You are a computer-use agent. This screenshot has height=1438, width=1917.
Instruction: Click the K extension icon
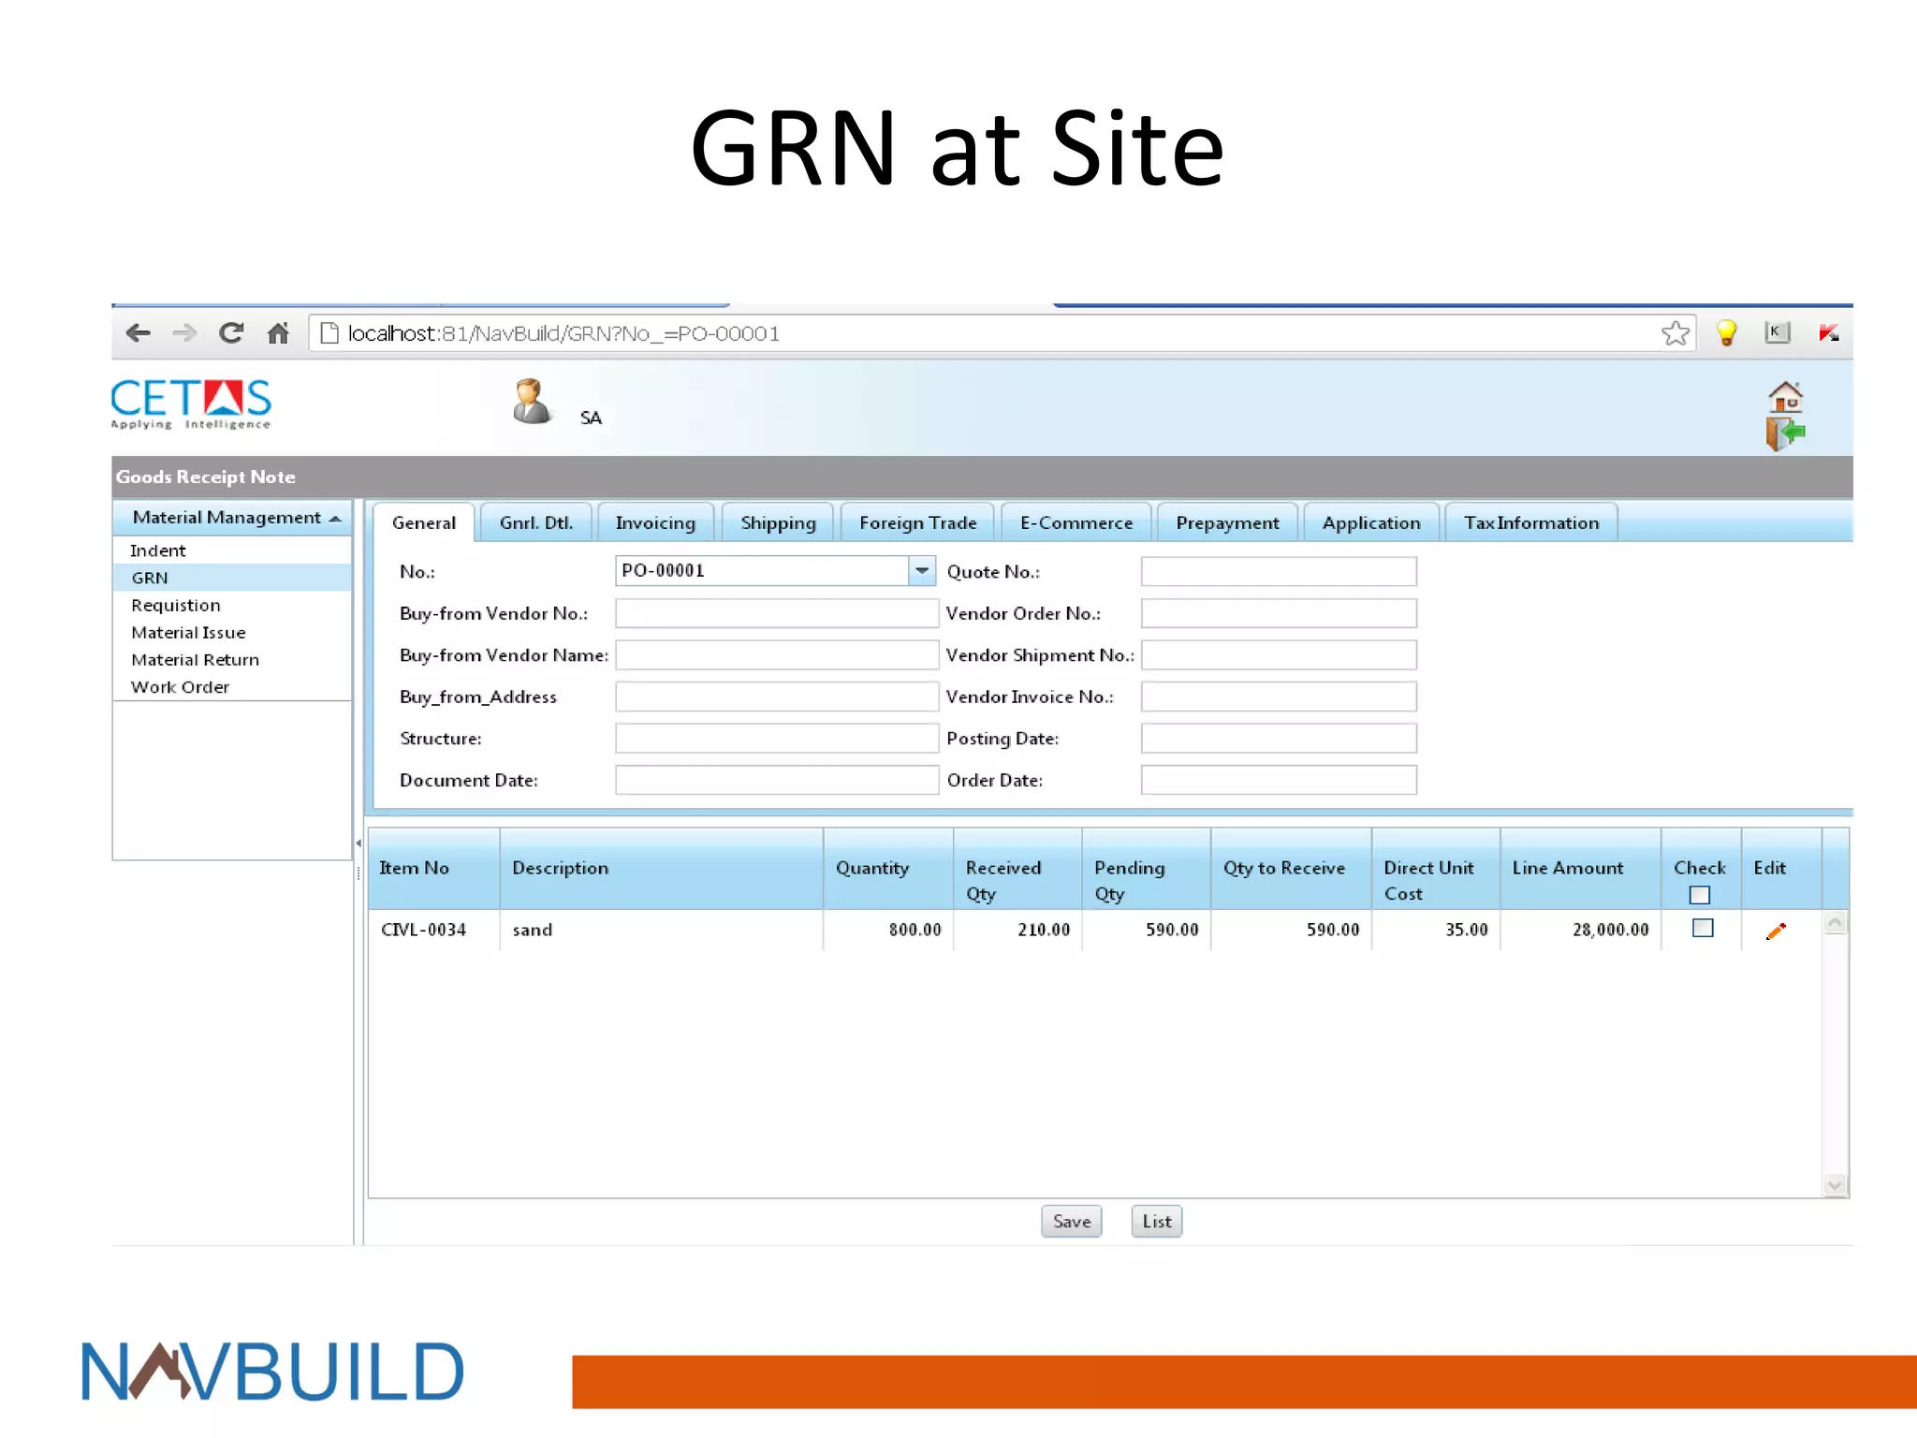1777,332
